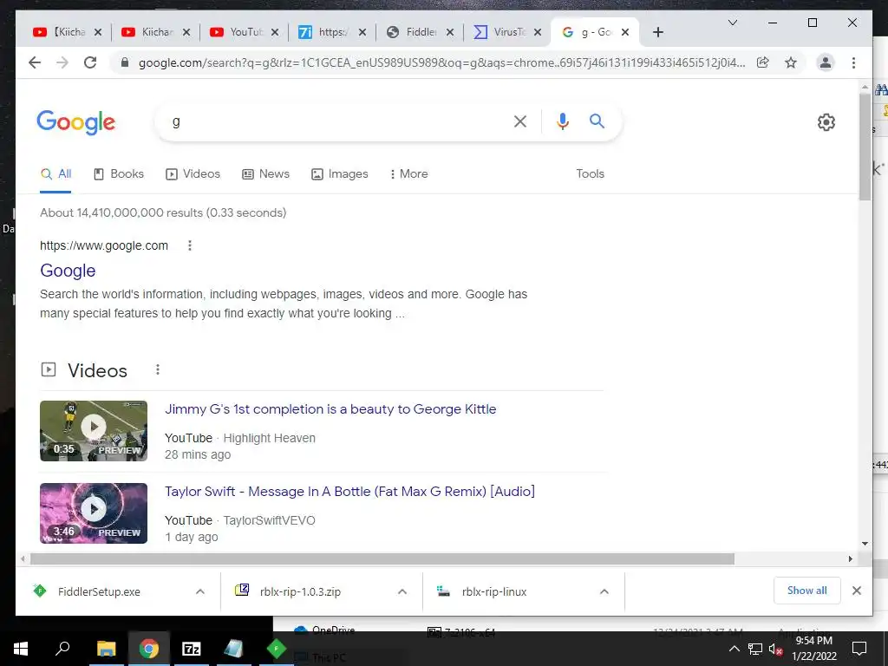This screenshot has height=666, width=888.
Task: Click the forward navigation arrow
Action: click(62, 62)
